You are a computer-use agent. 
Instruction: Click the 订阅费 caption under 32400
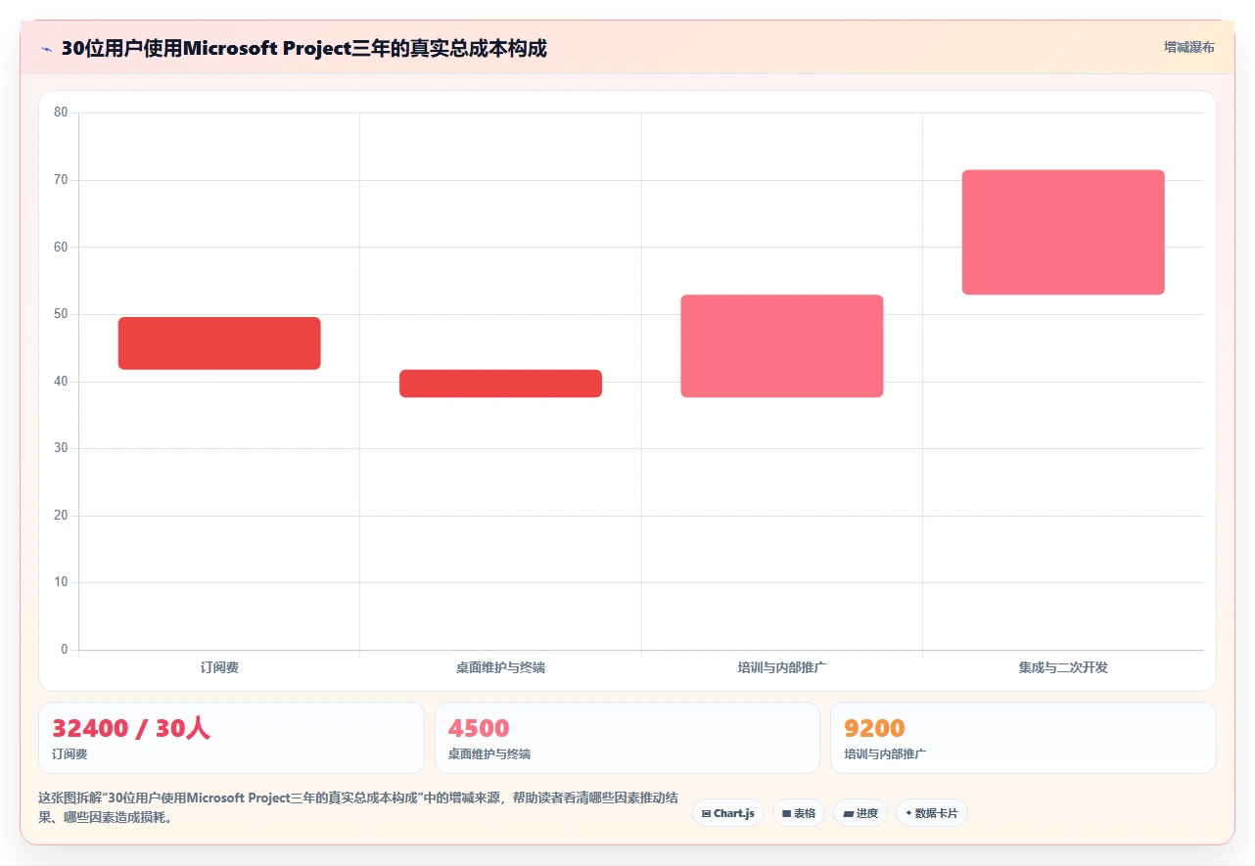[x=70, y=754]
